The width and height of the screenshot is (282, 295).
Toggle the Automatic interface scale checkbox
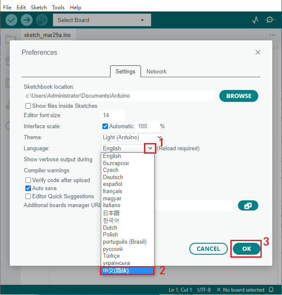105,126
